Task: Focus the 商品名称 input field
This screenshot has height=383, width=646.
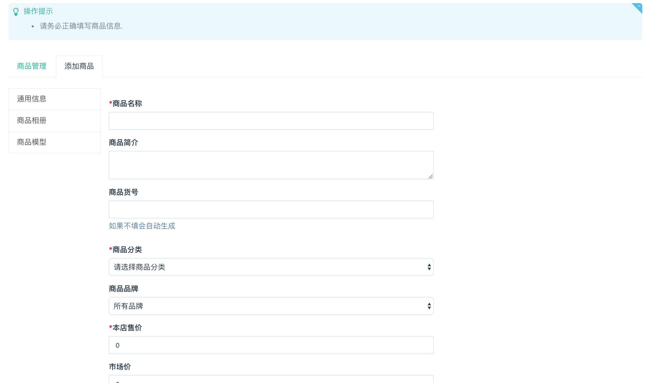Action: (x=271, y=121)
